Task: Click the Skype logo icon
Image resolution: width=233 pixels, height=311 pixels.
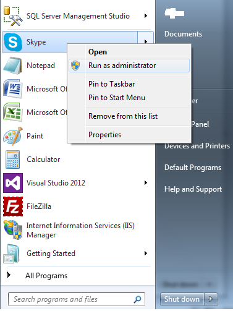Action: pyautogui.click(x=13, y=42)
